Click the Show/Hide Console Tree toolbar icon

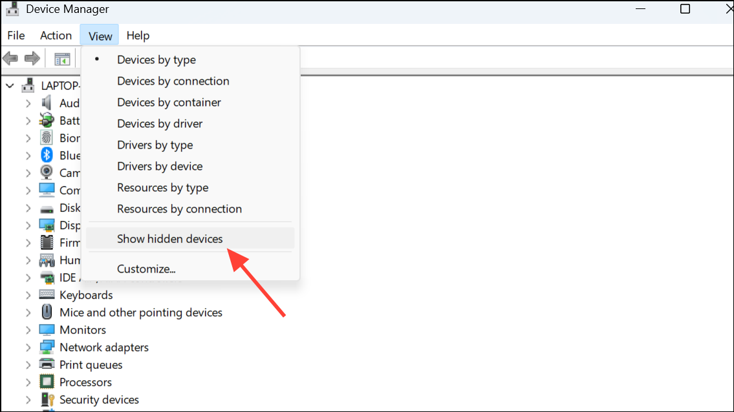[61, 58]
